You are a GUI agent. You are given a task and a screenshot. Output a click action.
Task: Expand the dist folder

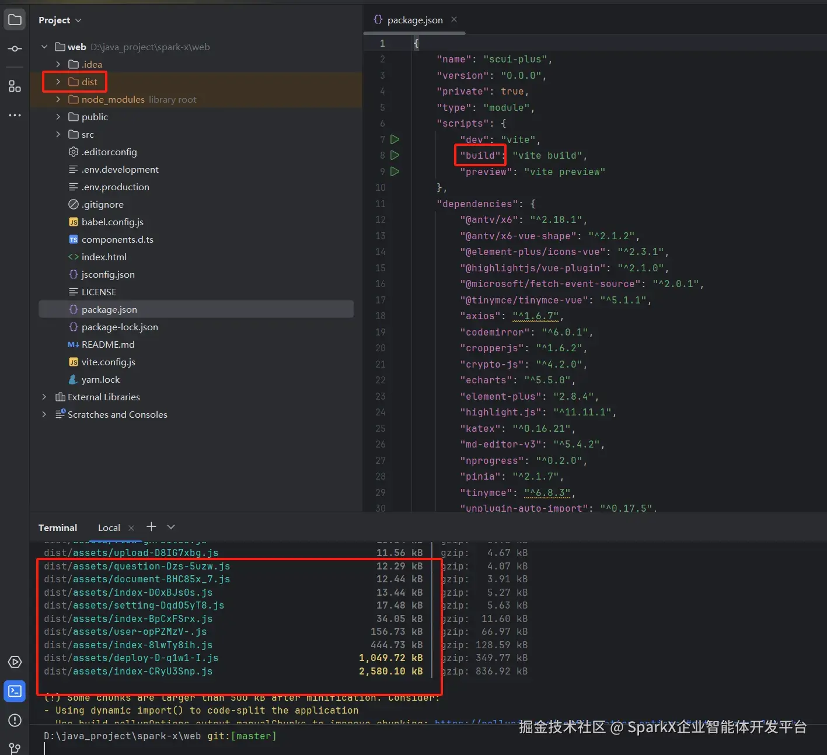pyautogui.click(x=58, y=82)
